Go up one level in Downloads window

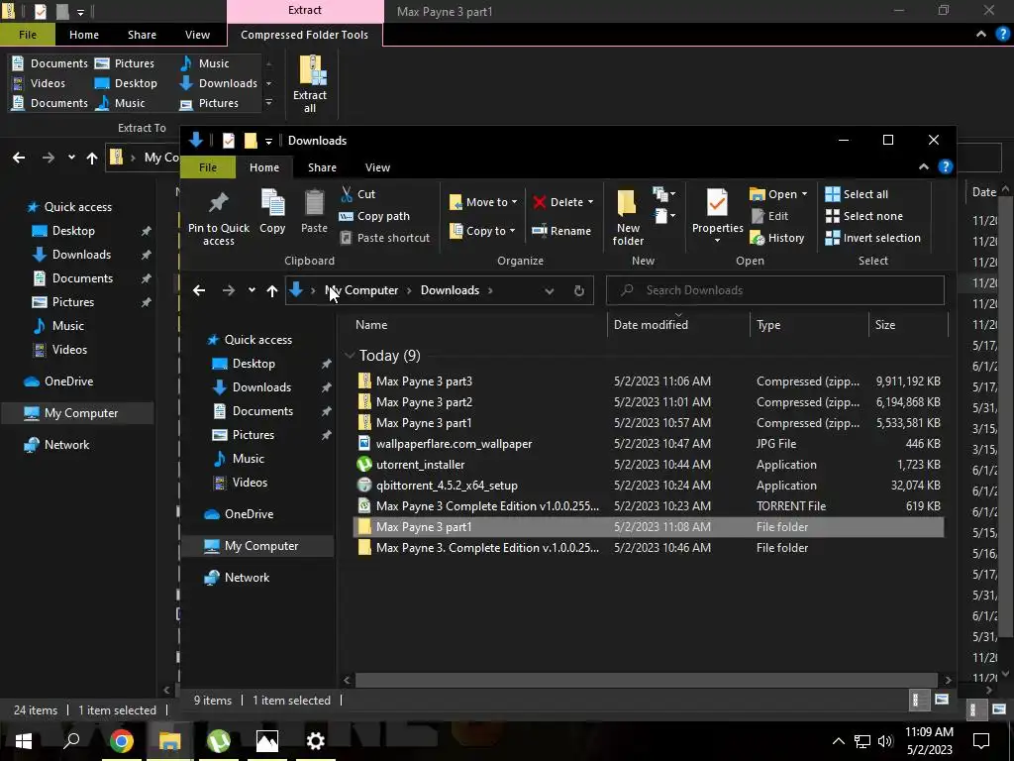[x=272, y=290]
